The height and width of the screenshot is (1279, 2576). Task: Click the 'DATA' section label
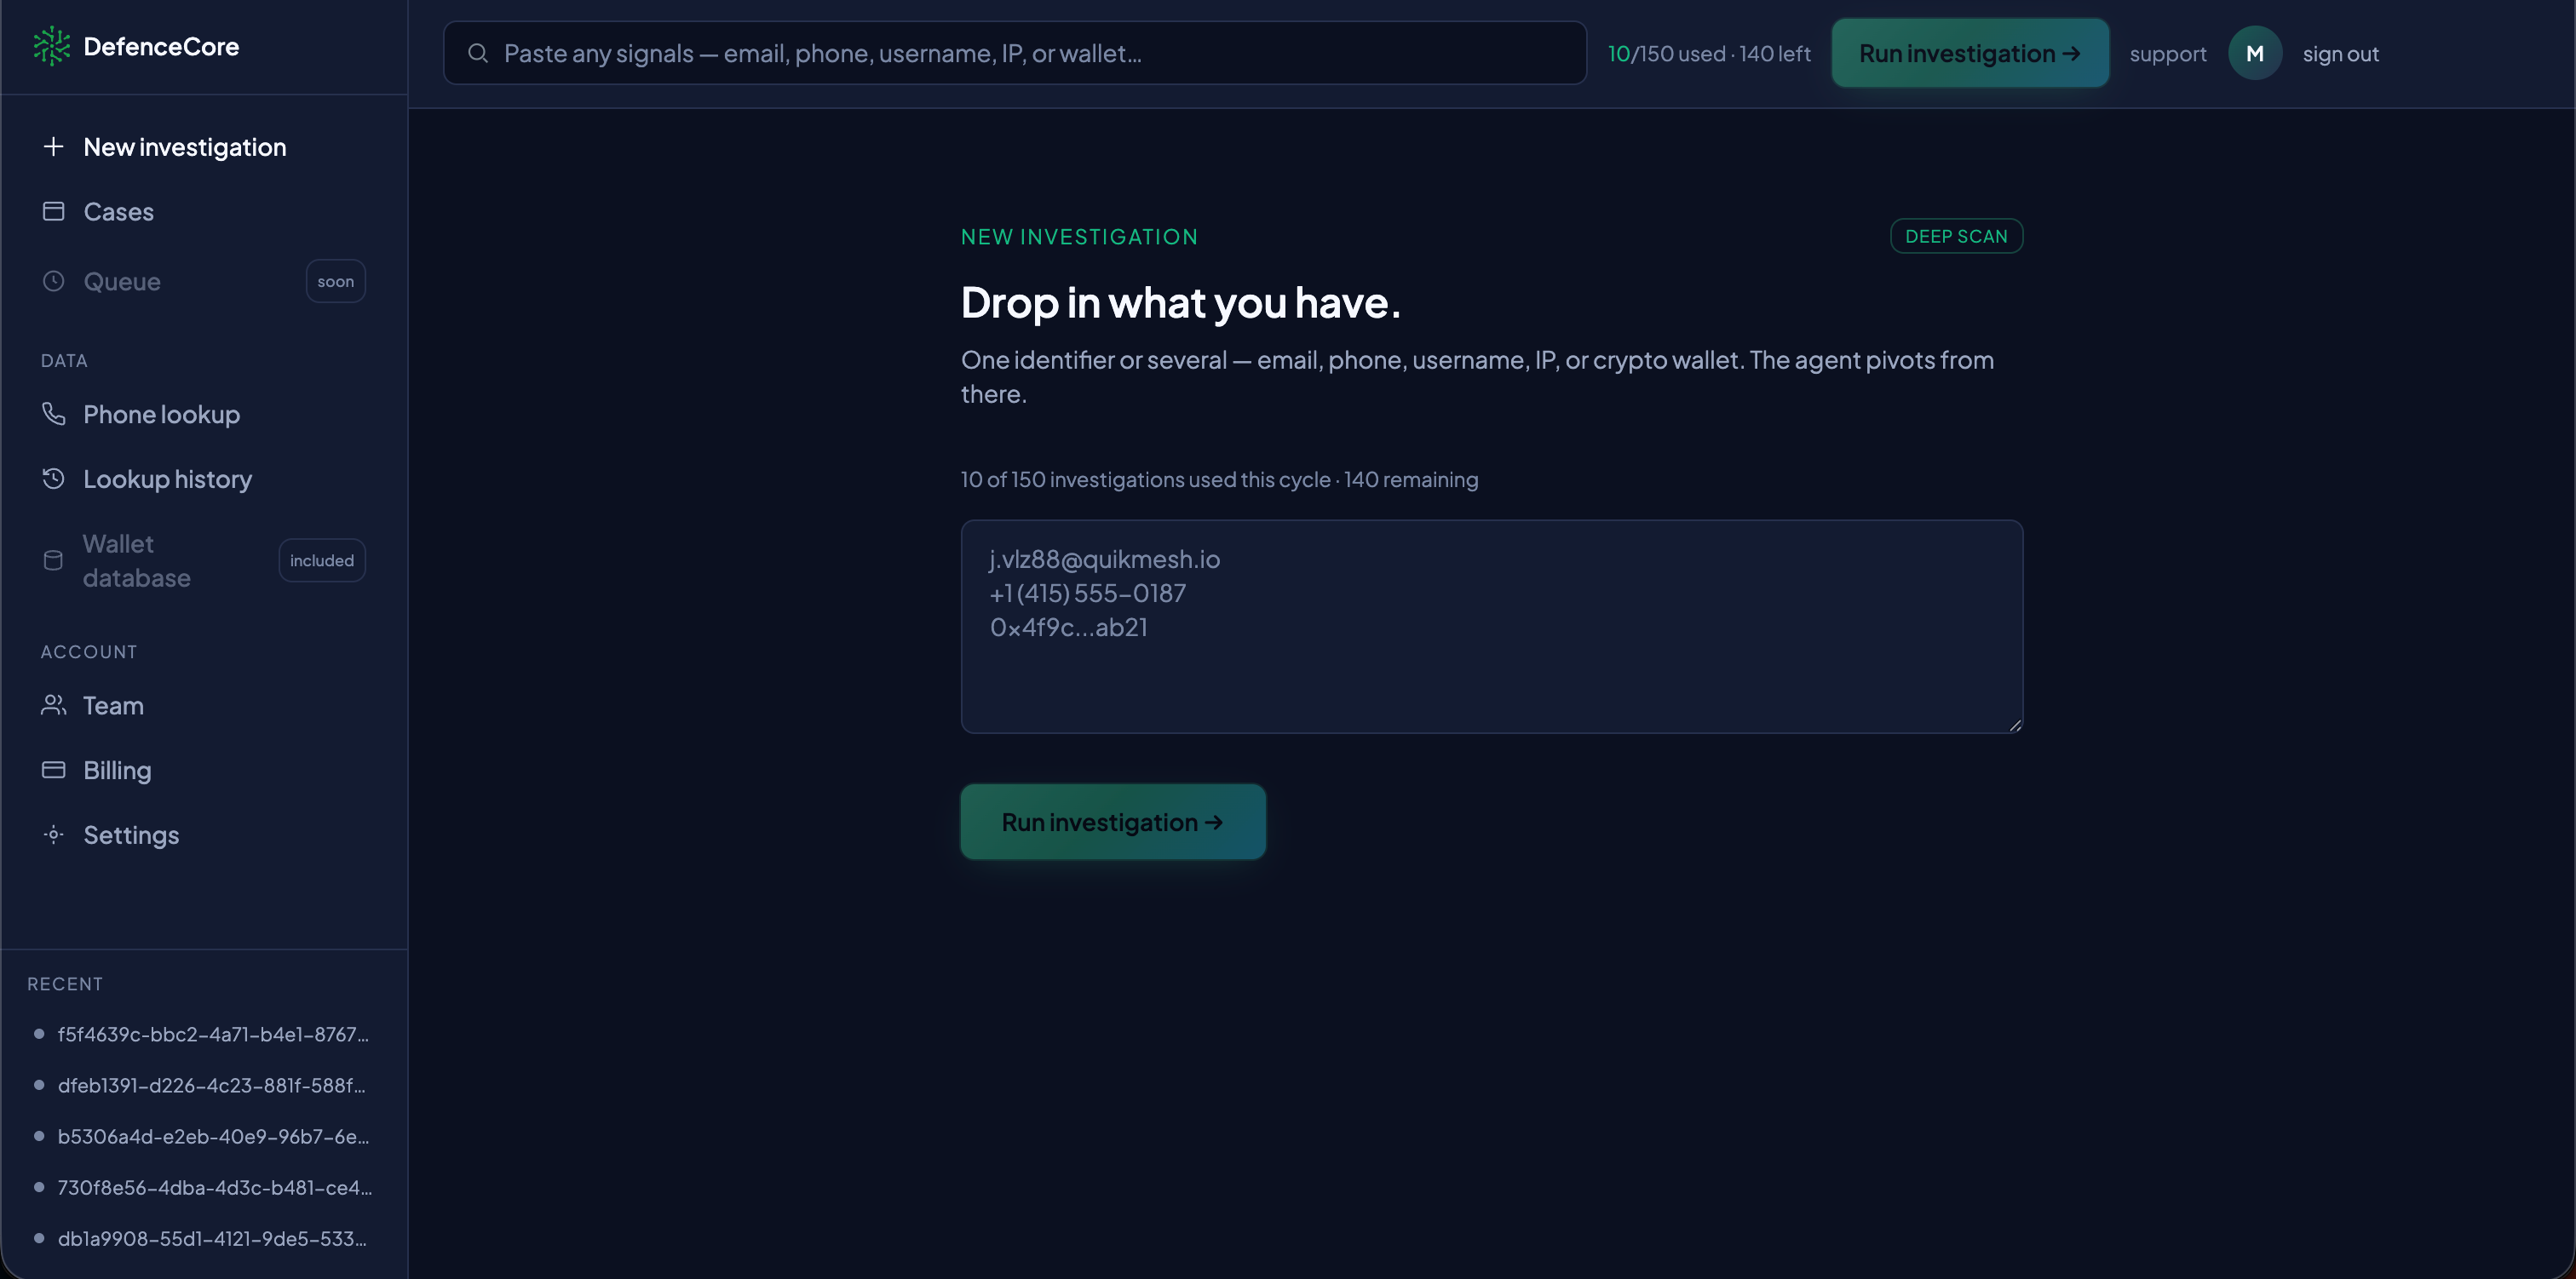click(64, 361)
